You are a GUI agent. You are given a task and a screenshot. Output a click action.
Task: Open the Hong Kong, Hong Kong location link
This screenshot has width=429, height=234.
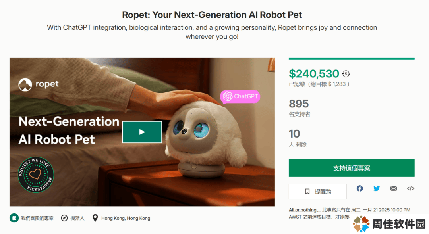pyautogui.click(x=126, y=218)
